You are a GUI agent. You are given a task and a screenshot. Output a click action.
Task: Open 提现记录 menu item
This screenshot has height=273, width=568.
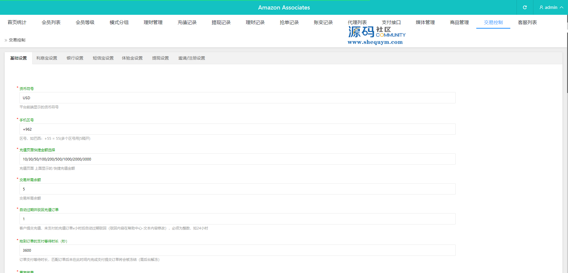click(x=221, y=23)
